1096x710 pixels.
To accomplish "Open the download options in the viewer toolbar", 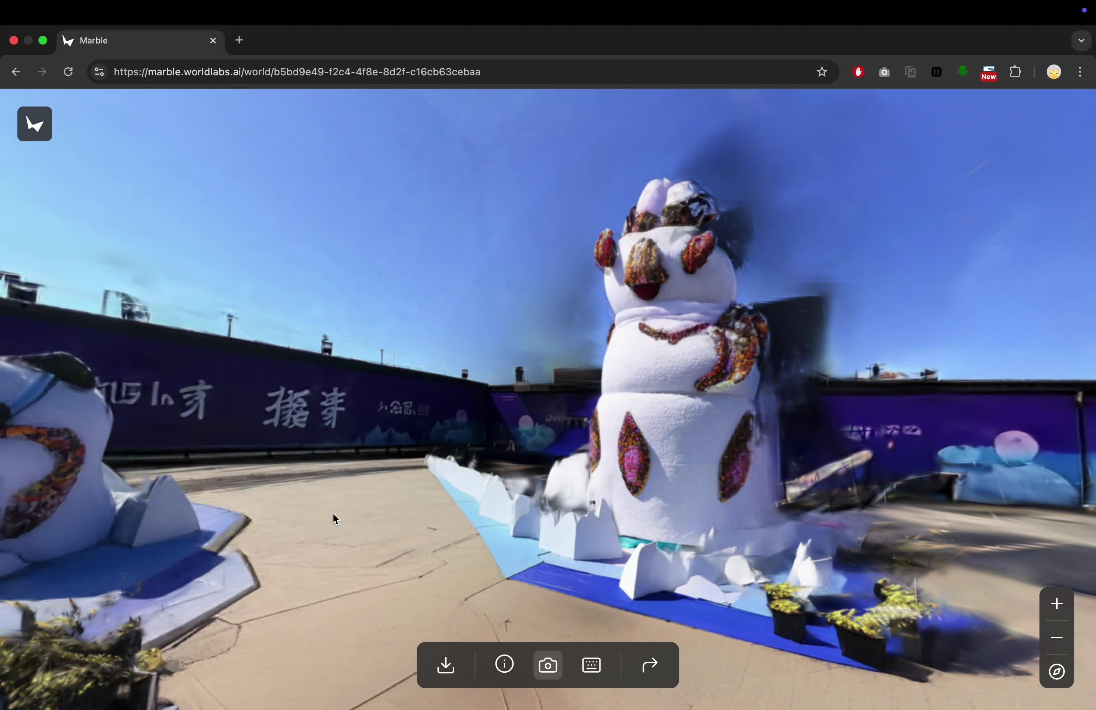I will click(x=446, y=665).
